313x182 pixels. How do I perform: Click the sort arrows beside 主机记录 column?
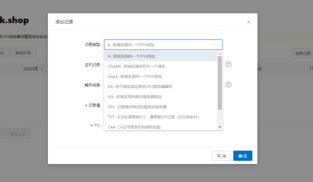click(42, 69)
